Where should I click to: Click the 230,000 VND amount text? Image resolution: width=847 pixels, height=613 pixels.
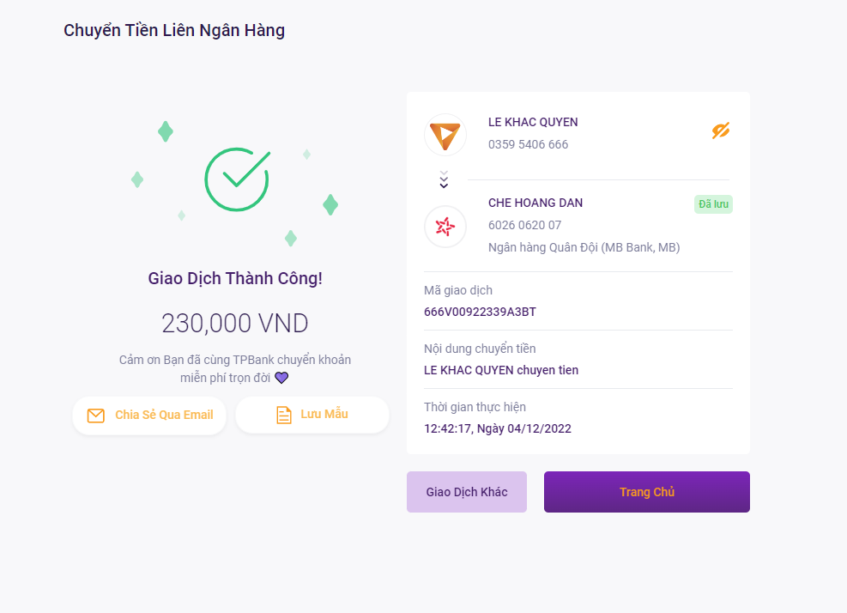pos(235,324)
